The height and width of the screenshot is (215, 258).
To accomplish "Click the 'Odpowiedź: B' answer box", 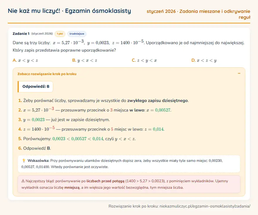I will (x=35, y=87).
